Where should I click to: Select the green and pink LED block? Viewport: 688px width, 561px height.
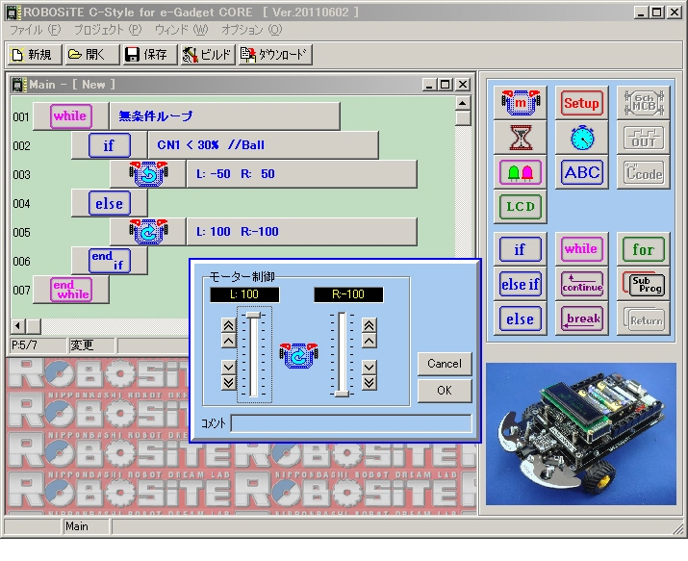[x=520, y=172]
